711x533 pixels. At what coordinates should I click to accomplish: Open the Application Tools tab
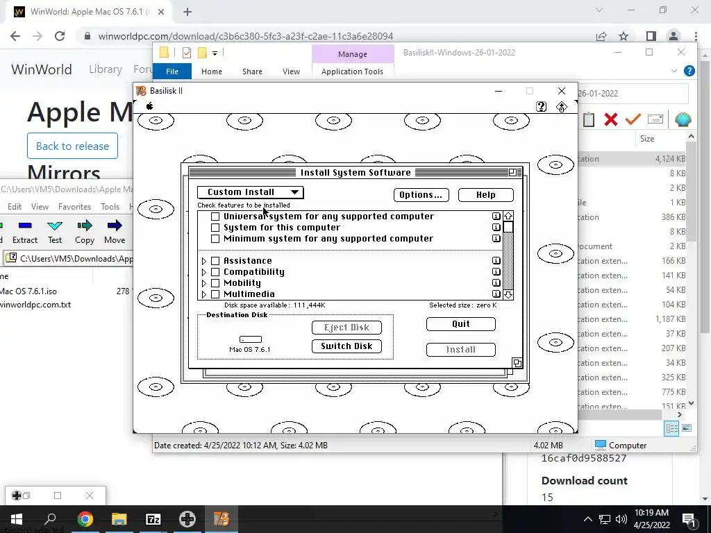[352, 71]
